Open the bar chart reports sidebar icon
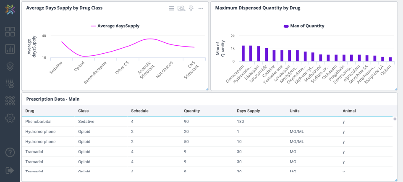 coord(10,49)
